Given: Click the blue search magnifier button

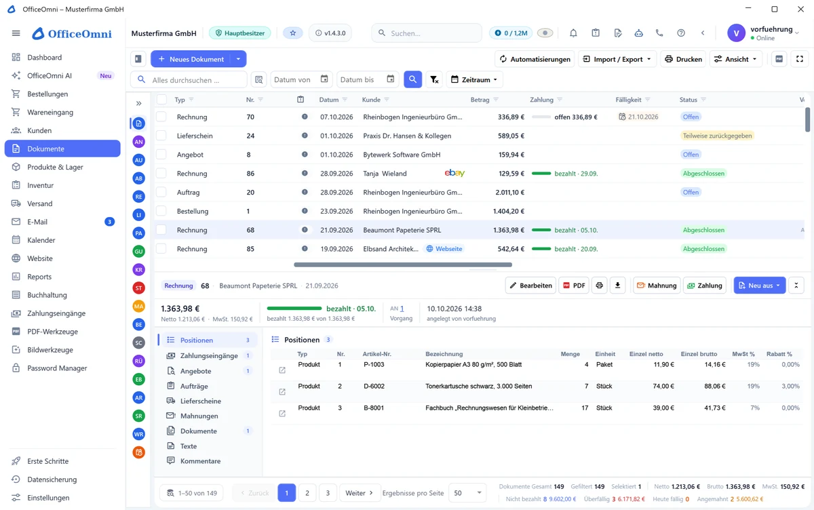Looking at the screenshot, I should tap(412, 79).
